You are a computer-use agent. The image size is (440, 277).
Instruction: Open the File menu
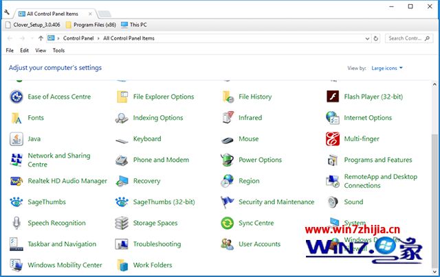10,50
